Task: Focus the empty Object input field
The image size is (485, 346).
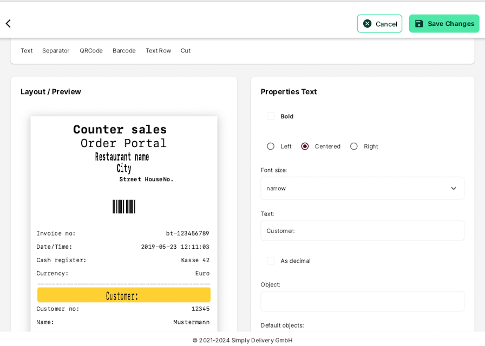Action: [x=362, y=301]
